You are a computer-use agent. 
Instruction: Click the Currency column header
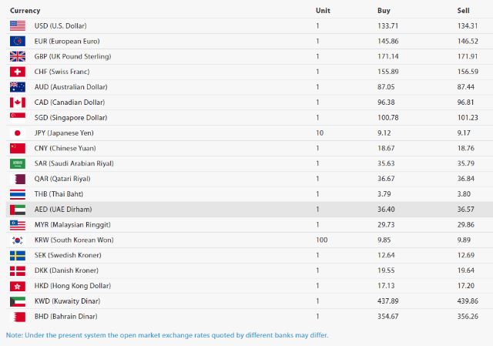click(x=25, y=11)
